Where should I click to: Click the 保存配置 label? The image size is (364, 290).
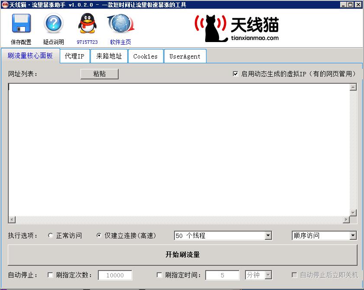(x=21, y=42)
